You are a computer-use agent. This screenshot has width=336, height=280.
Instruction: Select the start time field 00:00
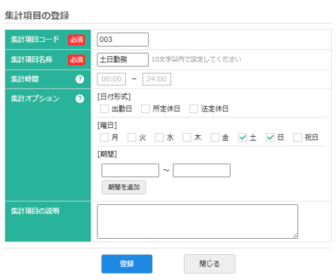[112, 79]
